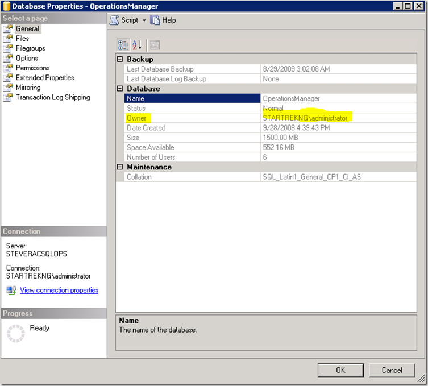This screenshot has width=428, height=386.
Task: Close the Database Properties dialog
Action: tap(419, 6)
